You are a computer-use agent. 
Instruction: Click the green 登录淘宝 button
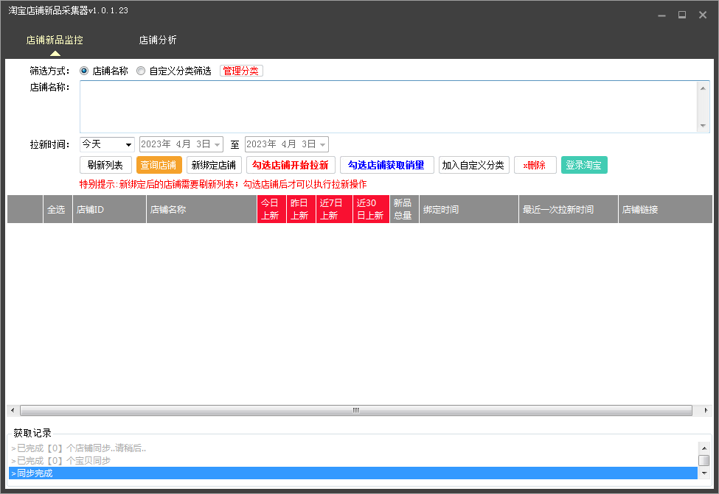583,165
